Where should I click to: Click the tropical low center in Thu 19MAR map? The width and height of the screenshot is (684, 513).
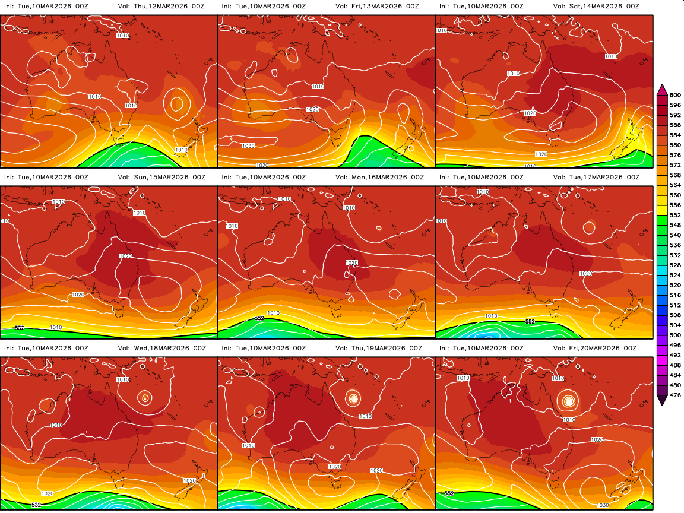[x=353, y=398]
